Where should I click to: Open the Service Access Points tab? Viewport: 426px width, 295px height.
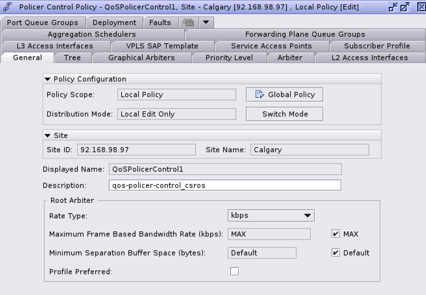271,46
